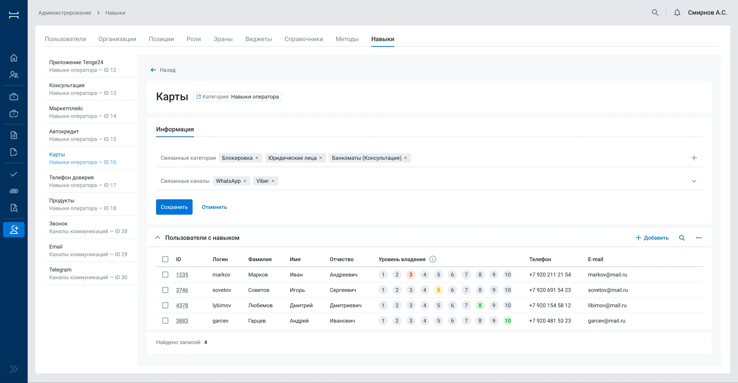Open user ID 3746 link

click(x=182, y=290)
